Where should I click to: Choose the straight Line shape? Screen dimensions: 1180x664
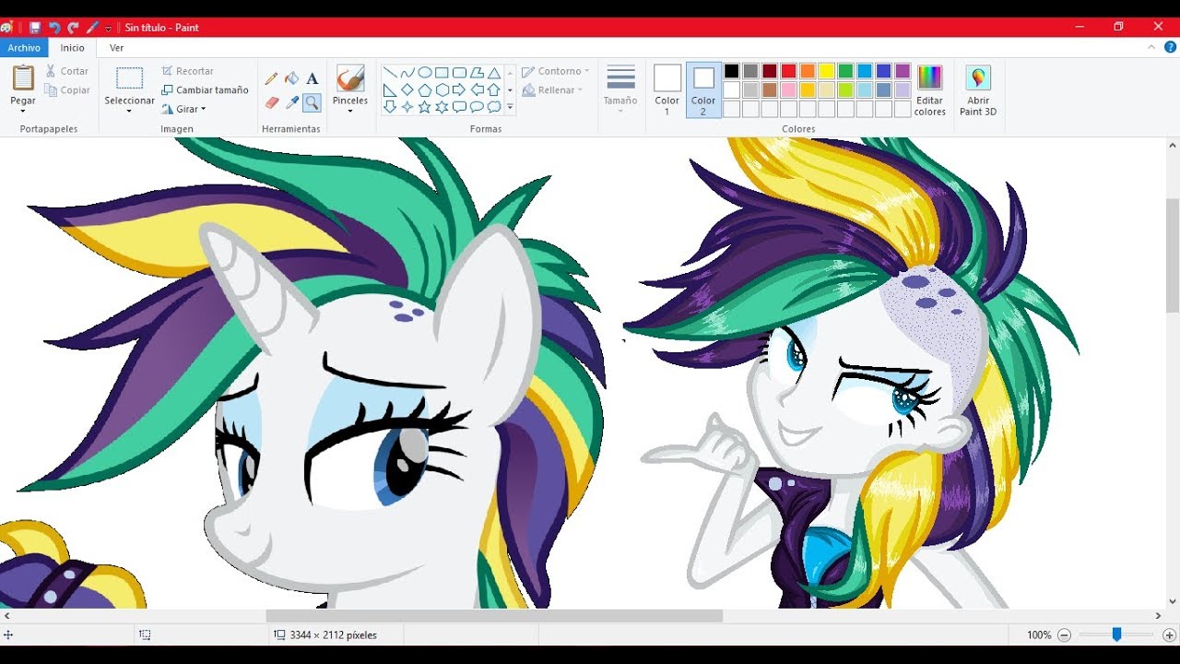click(390, 73)
